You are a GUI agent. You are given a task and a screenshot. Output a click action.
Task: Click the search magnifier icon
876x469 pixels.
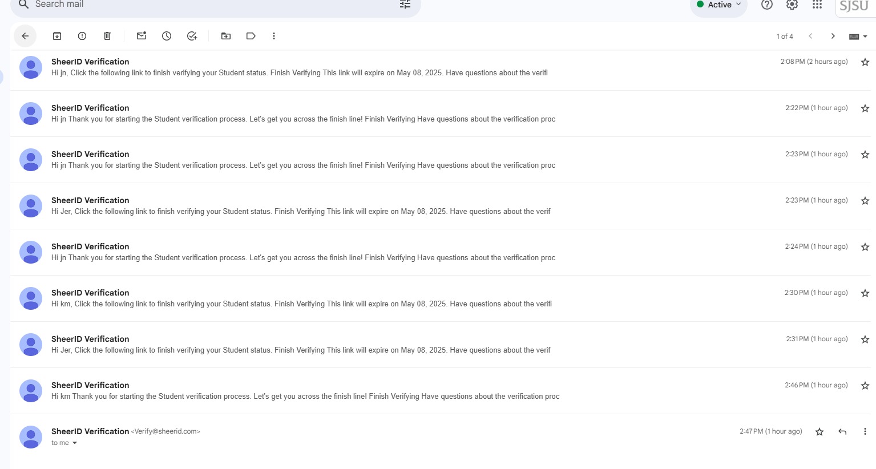(23, 5)
